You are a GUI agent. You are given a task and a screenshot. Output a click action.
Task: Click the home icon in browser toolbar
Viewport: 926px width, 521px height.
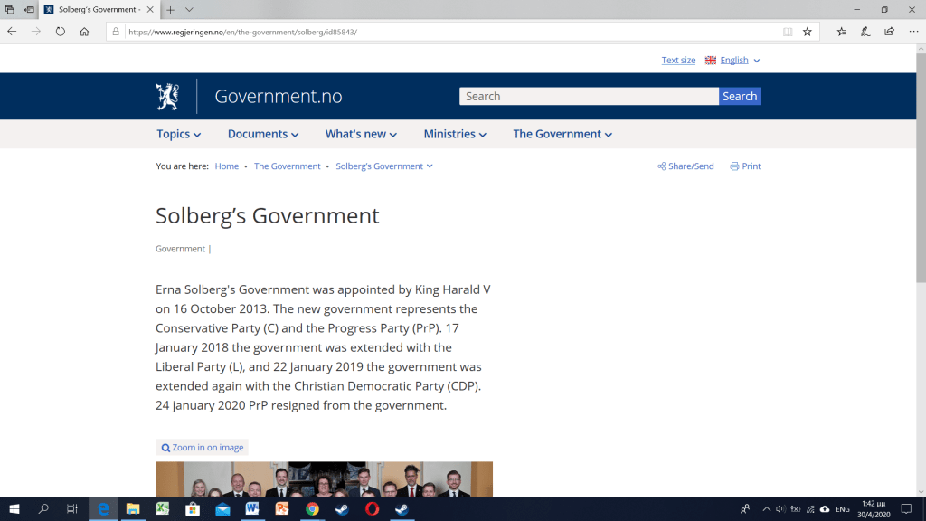point(84,31)
